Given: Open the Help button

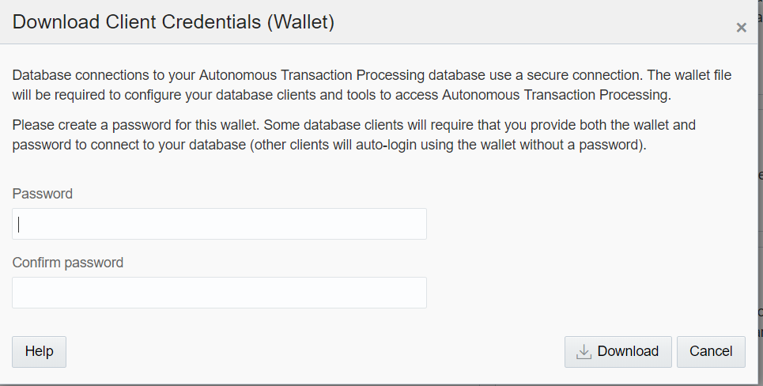Looking at the screenshot, I should point(39,351).
